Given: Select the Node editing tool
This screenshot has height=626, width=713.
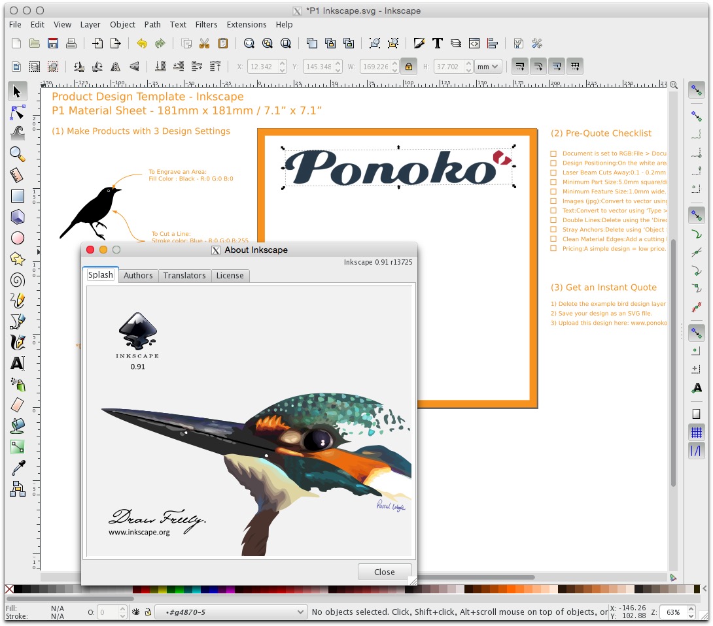Looking at the screenshot, I should pos(18,112).
